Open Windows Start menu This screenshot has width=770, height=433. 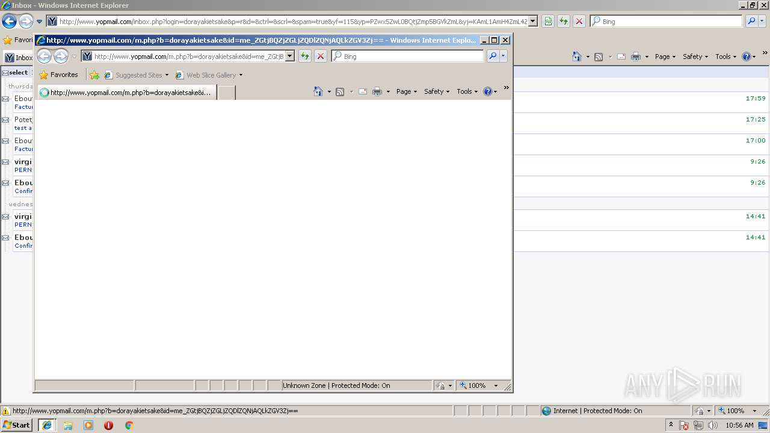(x=16, y=425)
